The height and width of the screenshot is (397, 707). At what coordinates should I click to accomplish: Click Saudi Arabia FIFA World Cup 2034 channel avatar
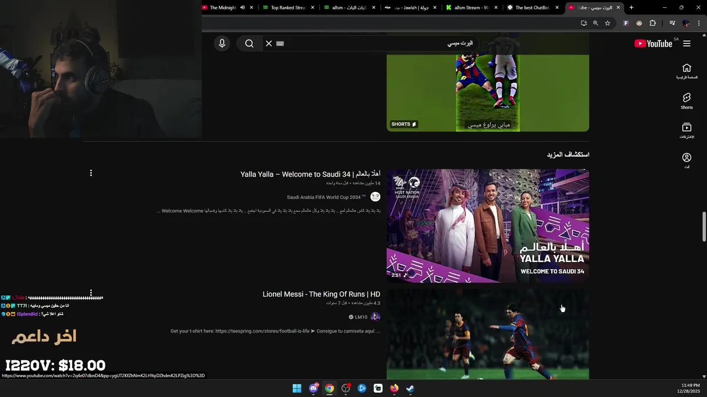pos(375,197)
